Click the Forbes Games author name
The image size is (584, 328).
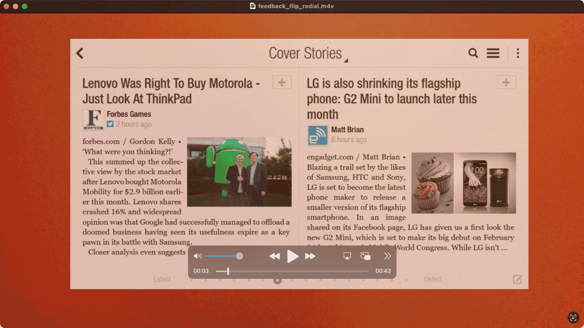129,114
